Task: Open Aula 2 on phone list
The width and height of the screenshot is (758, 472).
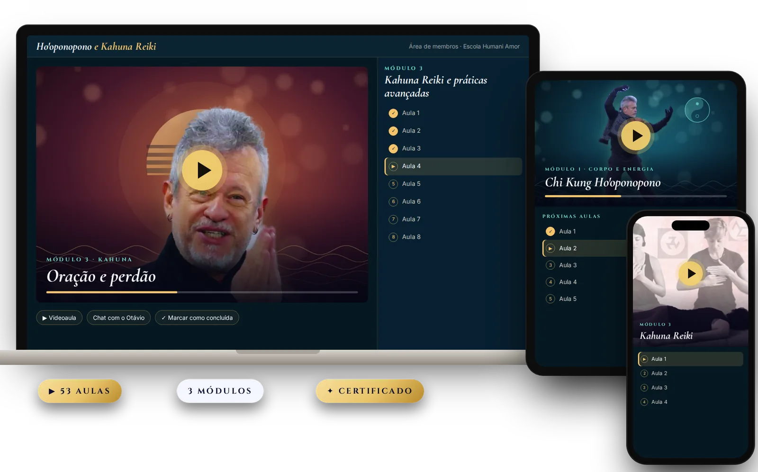Action: pyautogui.click(x=691, y=373)
